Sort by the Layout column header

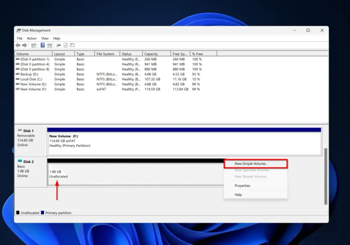(x=63, y=54)
